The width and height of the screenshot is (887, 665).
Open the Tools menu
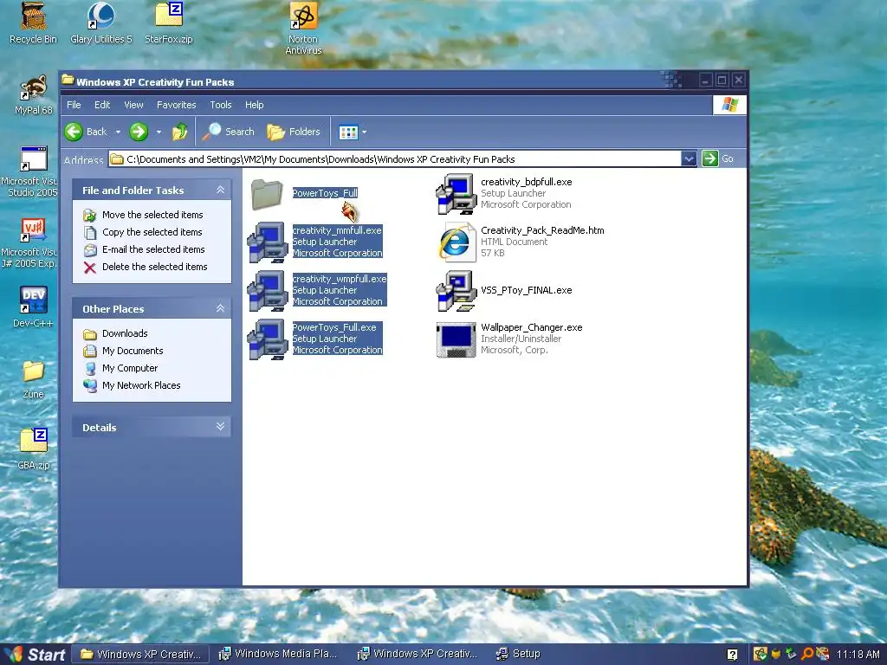pyautogui.click(x=221, y=105)
